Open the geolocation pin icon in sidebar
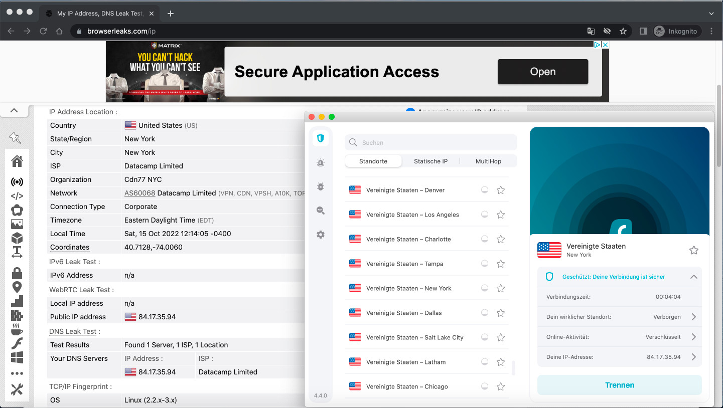 (x=17, y=287)
